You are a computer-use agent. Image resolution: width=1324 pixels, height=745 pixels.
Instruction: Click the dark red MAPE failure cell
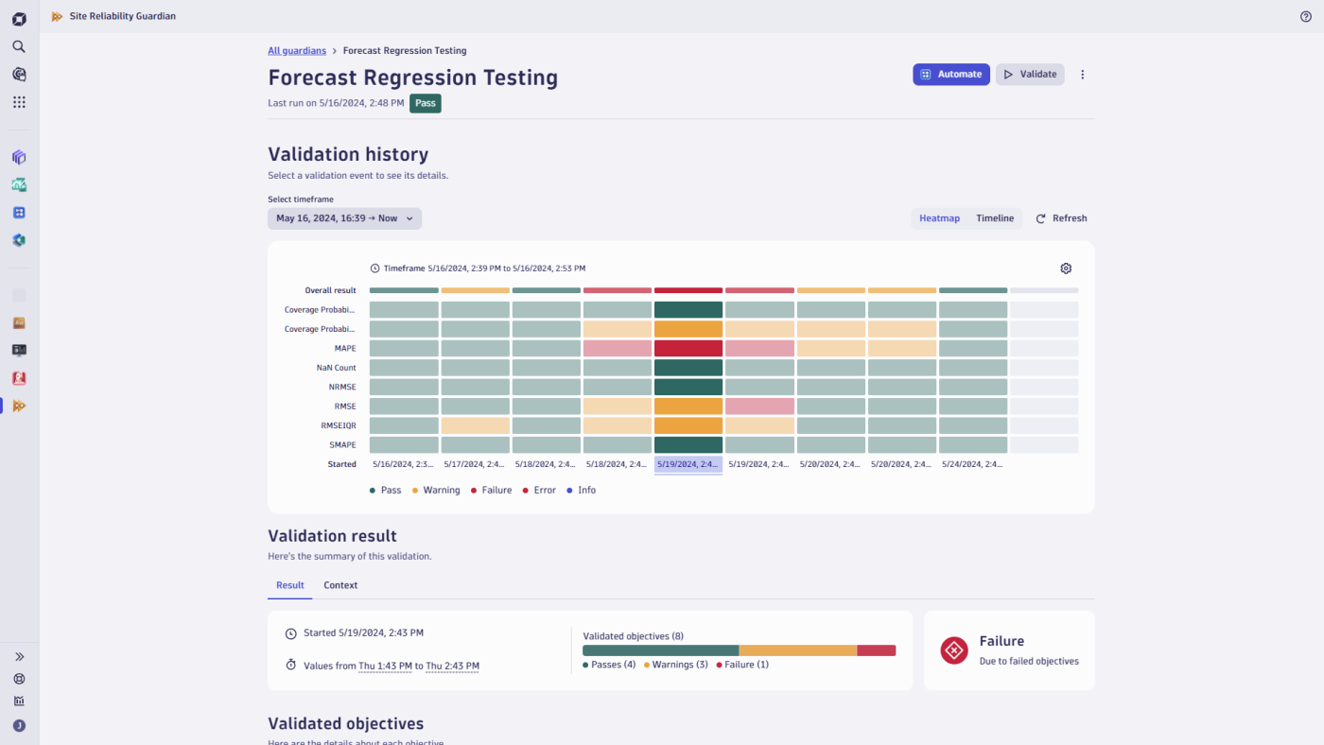click(x=688, y=348)
